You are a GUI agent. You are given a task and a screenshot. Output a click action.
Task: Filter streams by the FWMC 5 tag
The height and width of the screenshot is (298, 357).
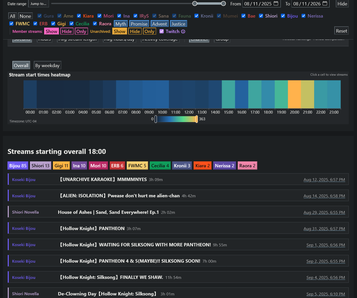[x=137, y=166]
